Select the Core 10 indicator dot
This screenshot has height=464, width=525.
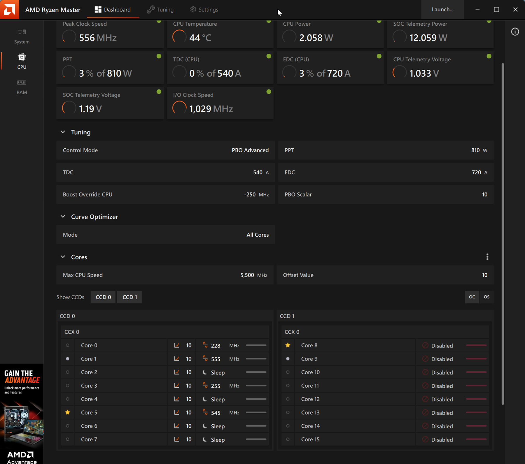(288, 372)
